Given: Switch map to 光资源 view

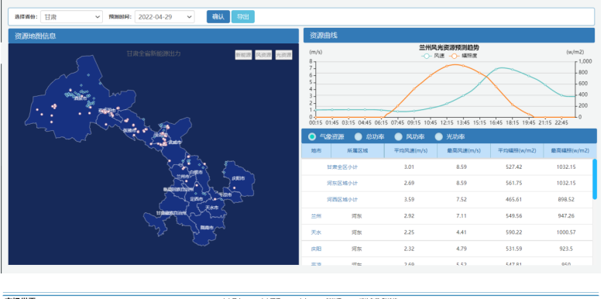Looking at the screenshot, I should point(283,55).
